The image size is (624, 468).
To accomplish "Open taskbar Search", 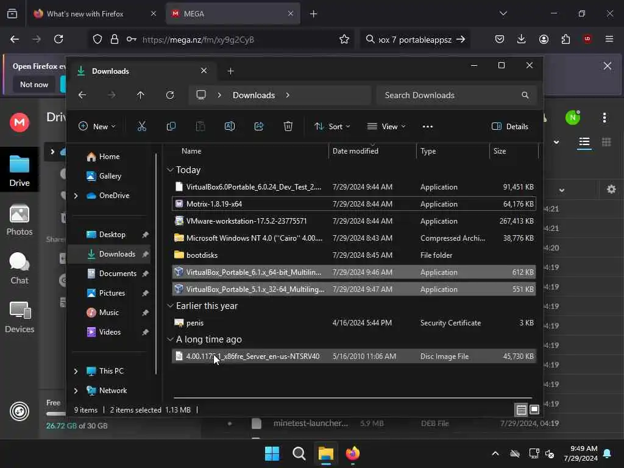I will click(x=299, y=453).
